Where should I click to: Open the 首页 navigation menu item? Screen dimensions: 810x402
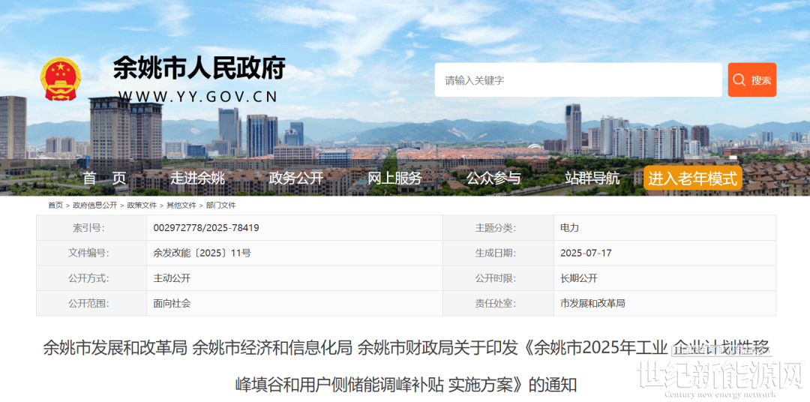tap(104, 178)
